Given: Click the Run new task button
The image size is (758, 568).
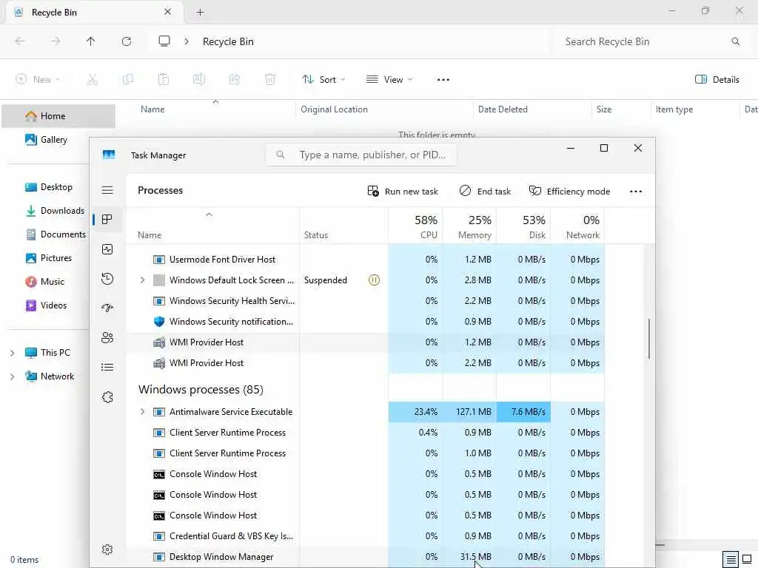Looking at the screenshot, I should click(403, 192).
